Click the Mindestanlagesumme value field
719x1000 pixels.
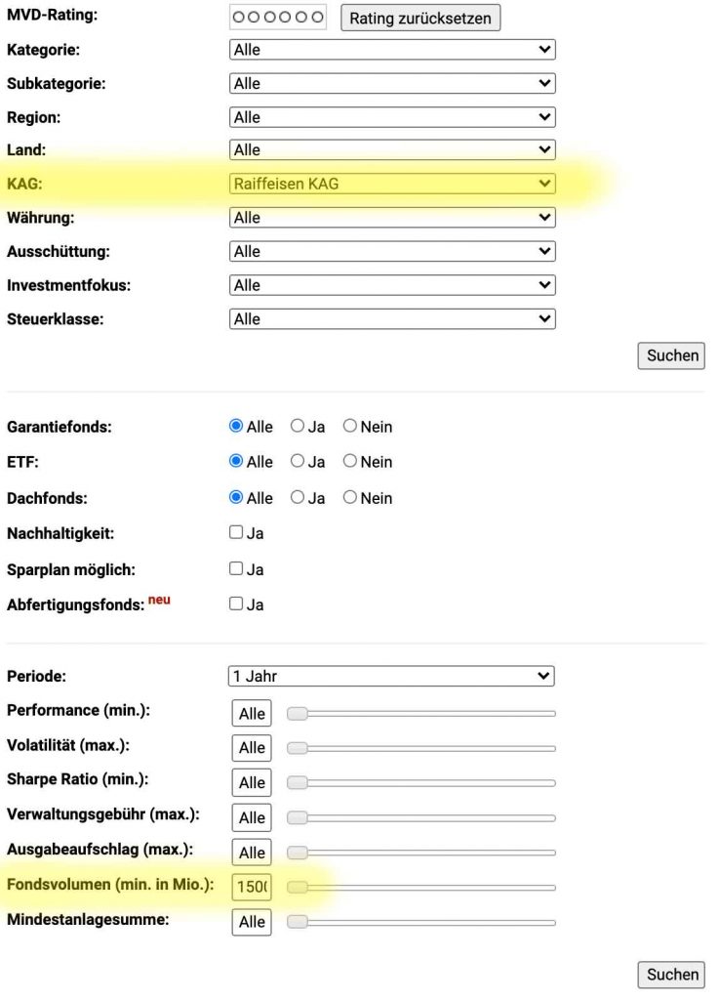pyautogui.click(x=252, y=922)
